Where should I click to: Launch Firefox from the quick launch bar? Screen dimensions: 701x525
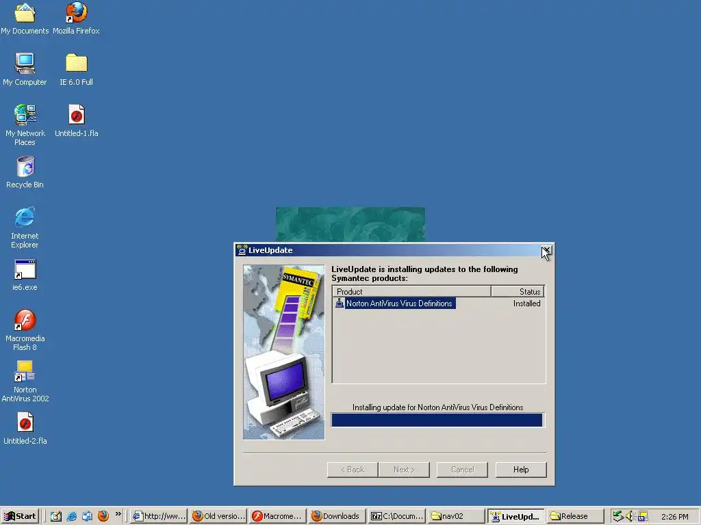[103, 516]
